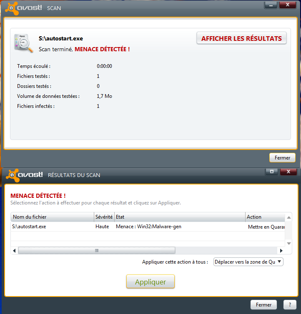
Task: Open help with the question mark button
Action: coord(290,304)
